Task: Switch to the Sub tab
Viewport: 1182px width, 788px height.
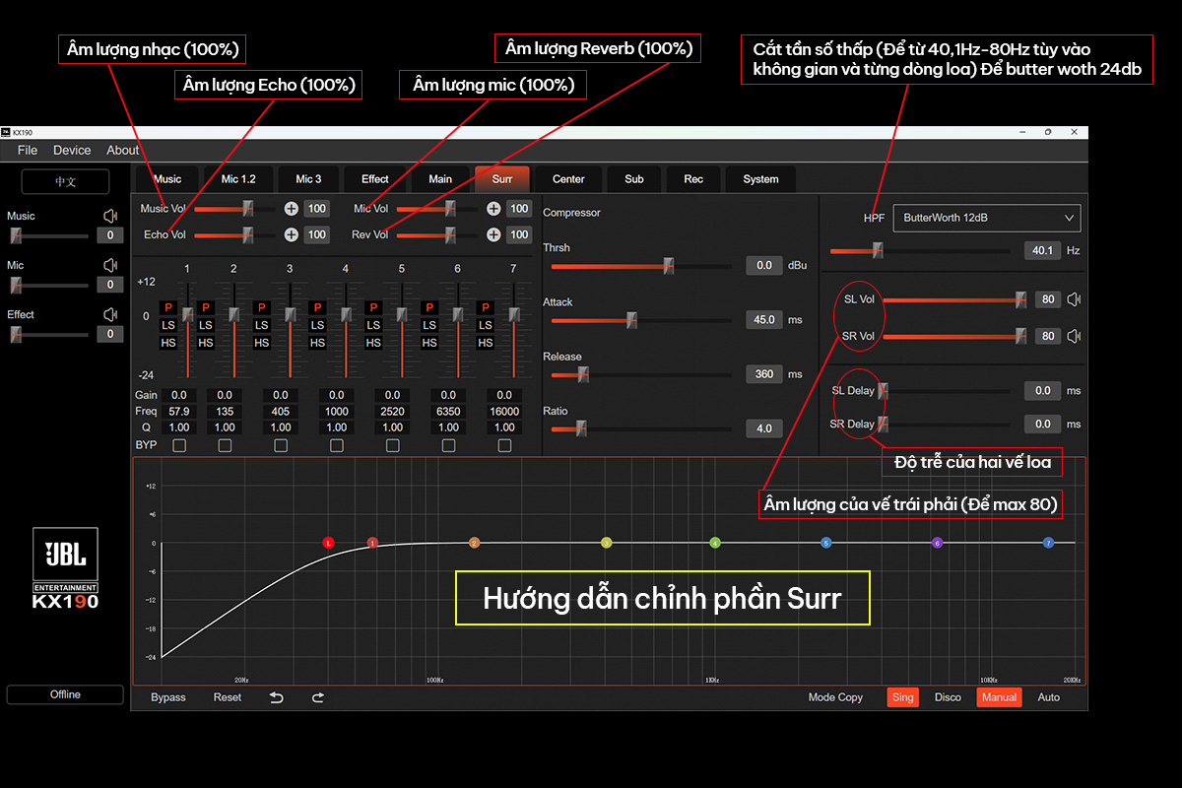Action: tap(634, 179)
